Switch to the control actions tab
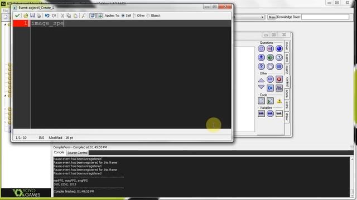The width and height of the screenshot is (357, 200). click(x=287, y=82)
